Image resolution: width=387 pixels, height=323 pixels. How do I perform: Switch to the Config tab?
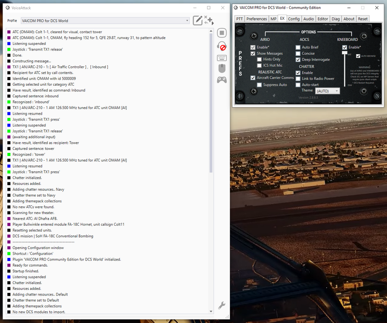point(294,19)
